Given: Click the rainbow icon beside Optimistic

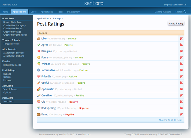Looking at the screenshot, I should pos(39,89).
